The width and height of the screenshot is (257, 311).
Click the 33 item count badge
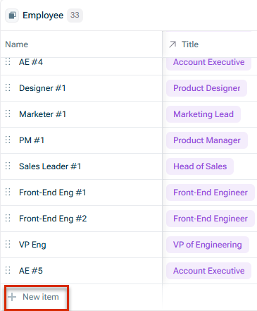tap(75, 16)
